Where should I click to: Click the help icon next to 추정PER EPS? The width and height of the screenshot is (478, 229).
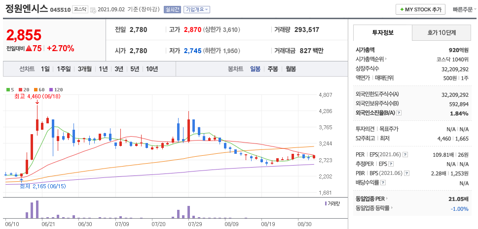[x=391, y=164]
